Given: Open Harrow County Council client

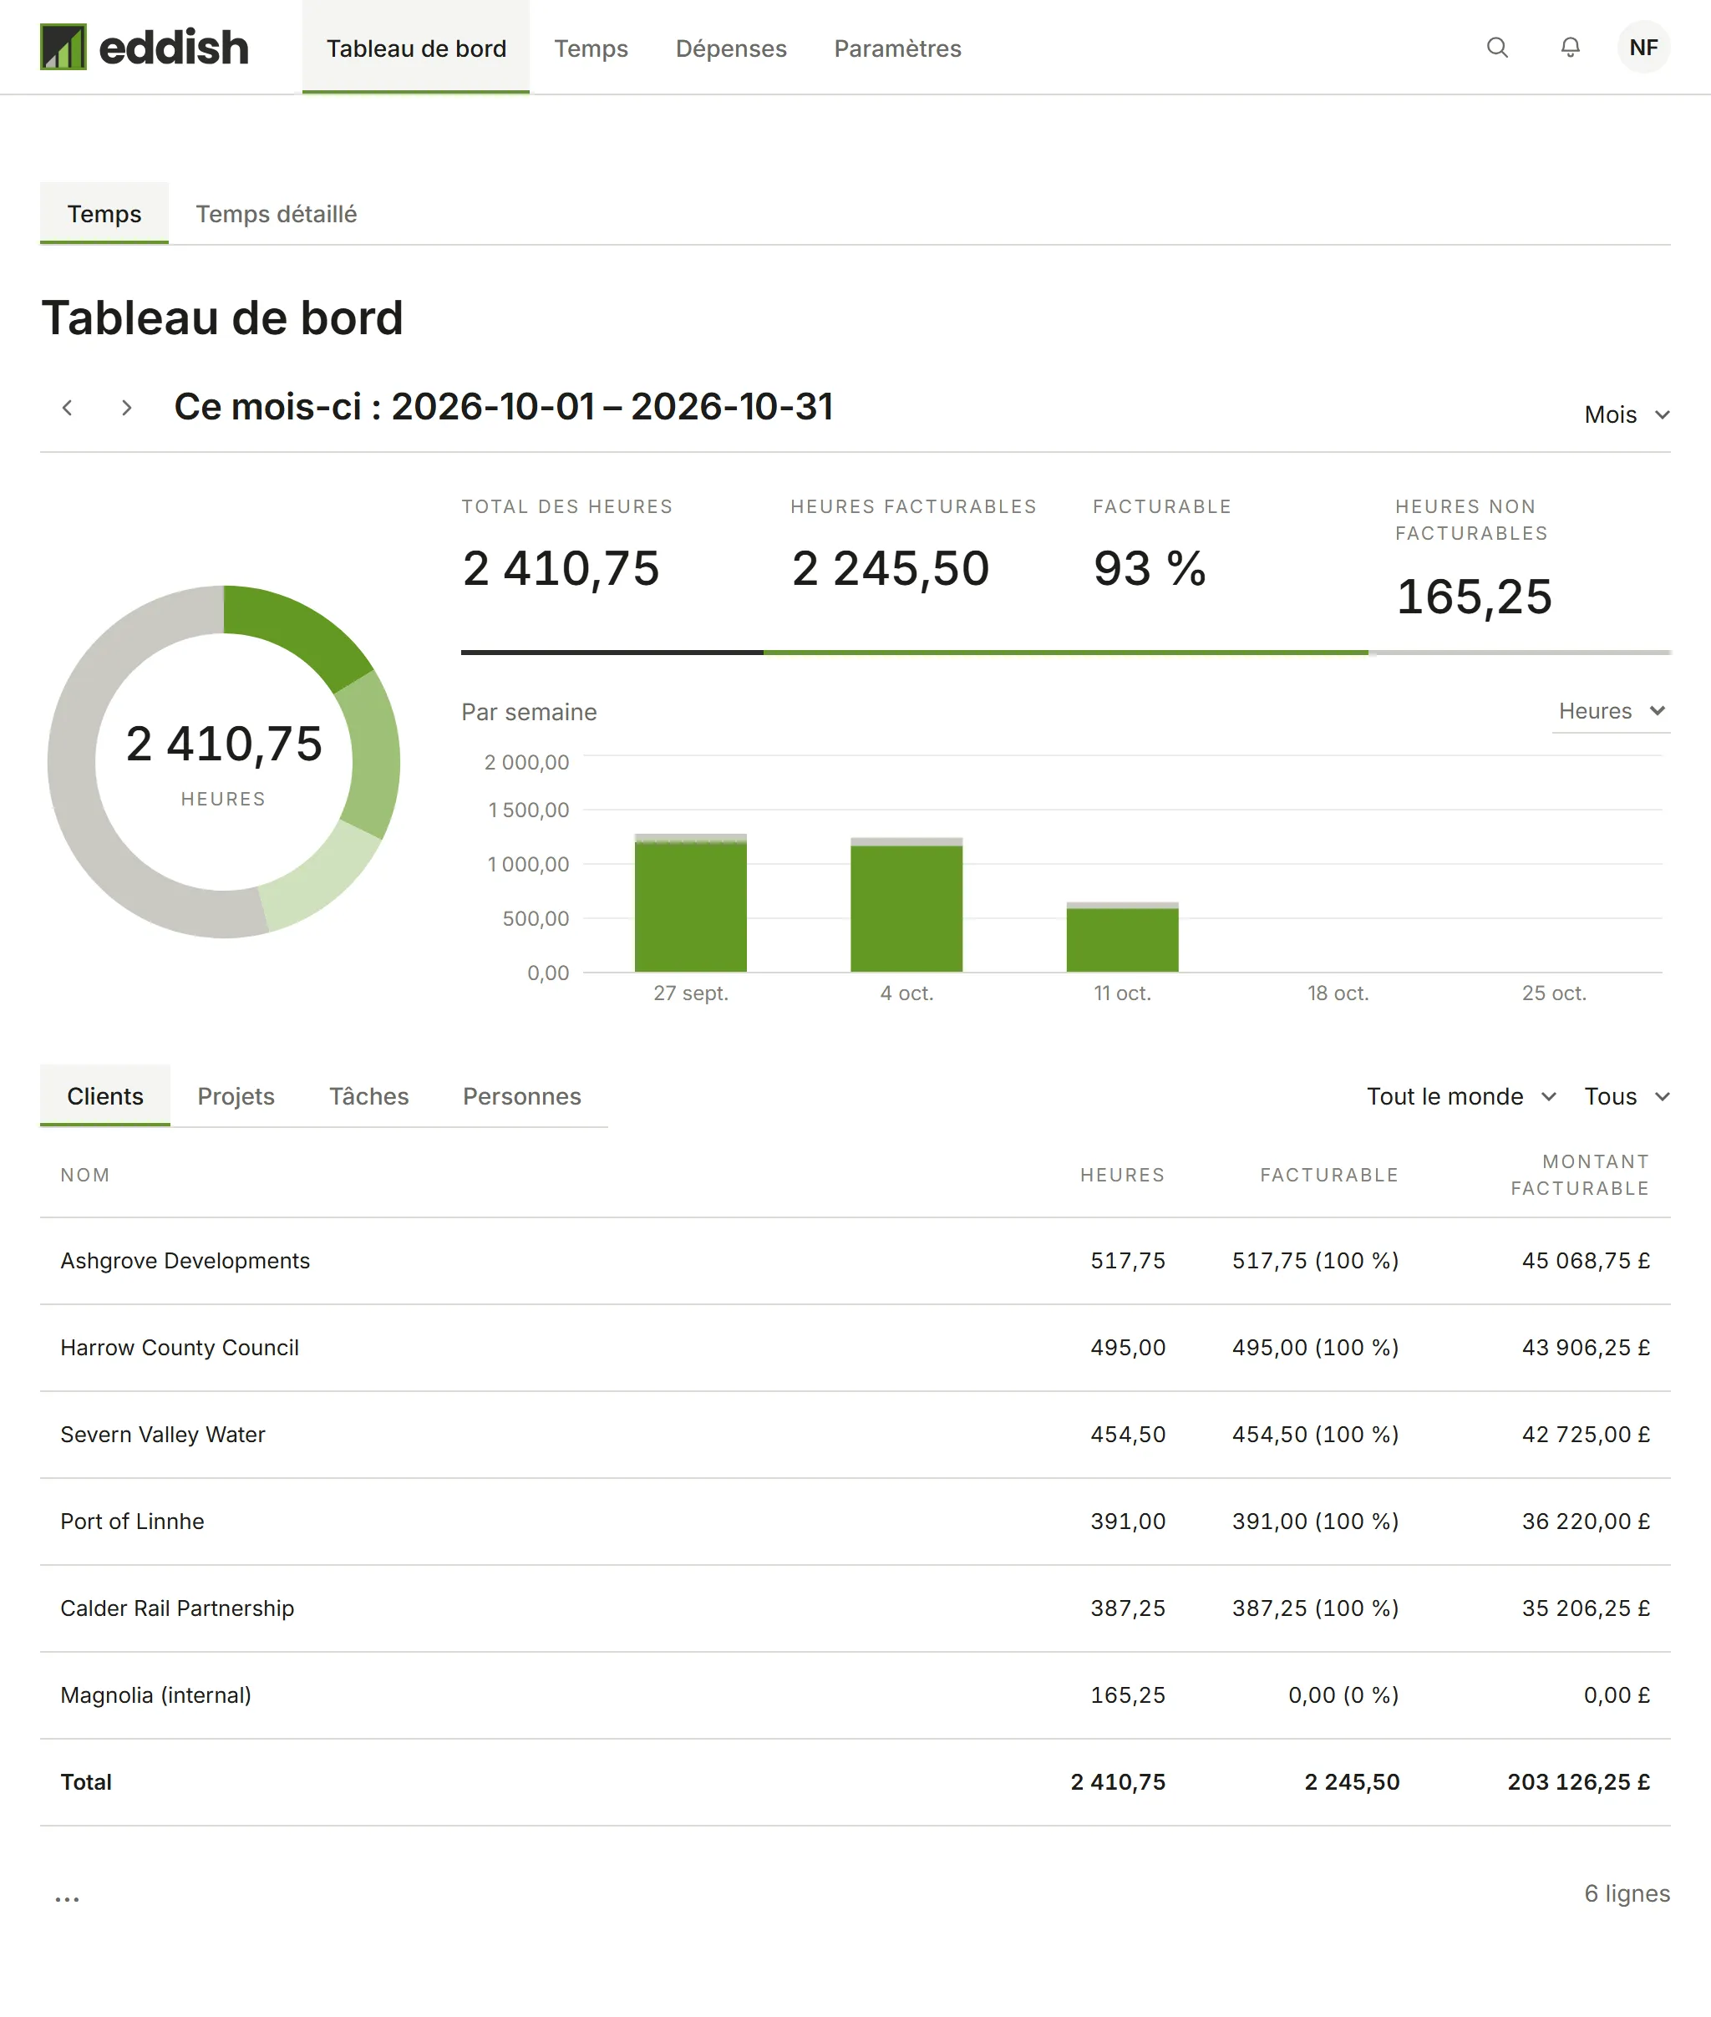Looking at the screenshot, I should tap(855, 1348).
